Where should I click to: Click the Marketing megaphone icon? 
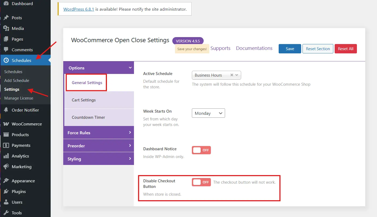[x=6, y=167]
